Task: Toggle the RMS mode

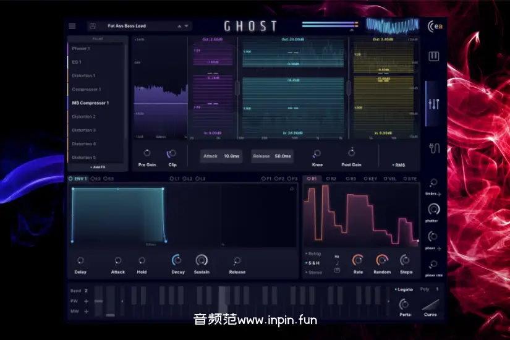Action: click(399, 165)
